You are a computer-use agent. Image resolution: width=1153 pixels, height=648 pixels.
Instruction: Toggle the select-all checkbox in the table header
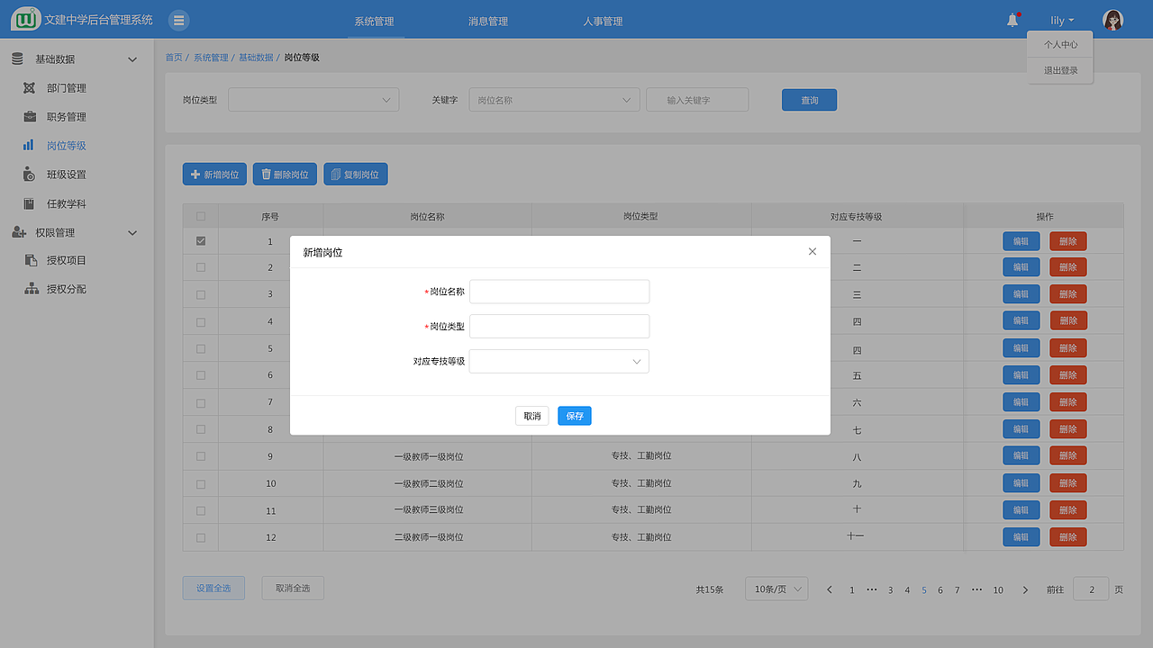pos(200,215)
